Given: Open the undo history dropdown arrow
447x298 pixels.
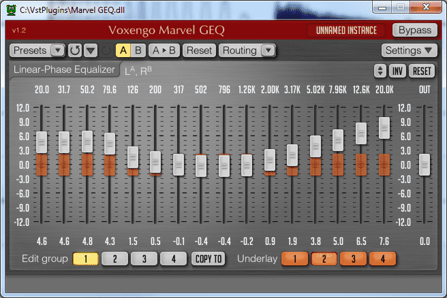Looking at the screenshot, I should 90,50.
